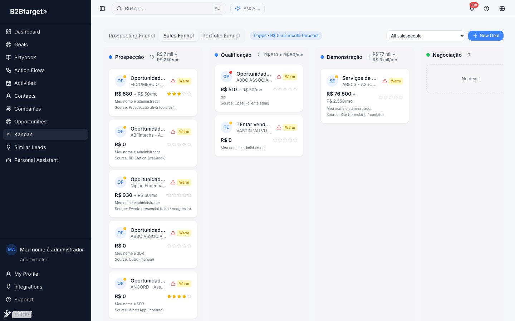Viewport: 515px width, 321px height.
Task: Click the Companies icon in sidebar
Action: 9,109
